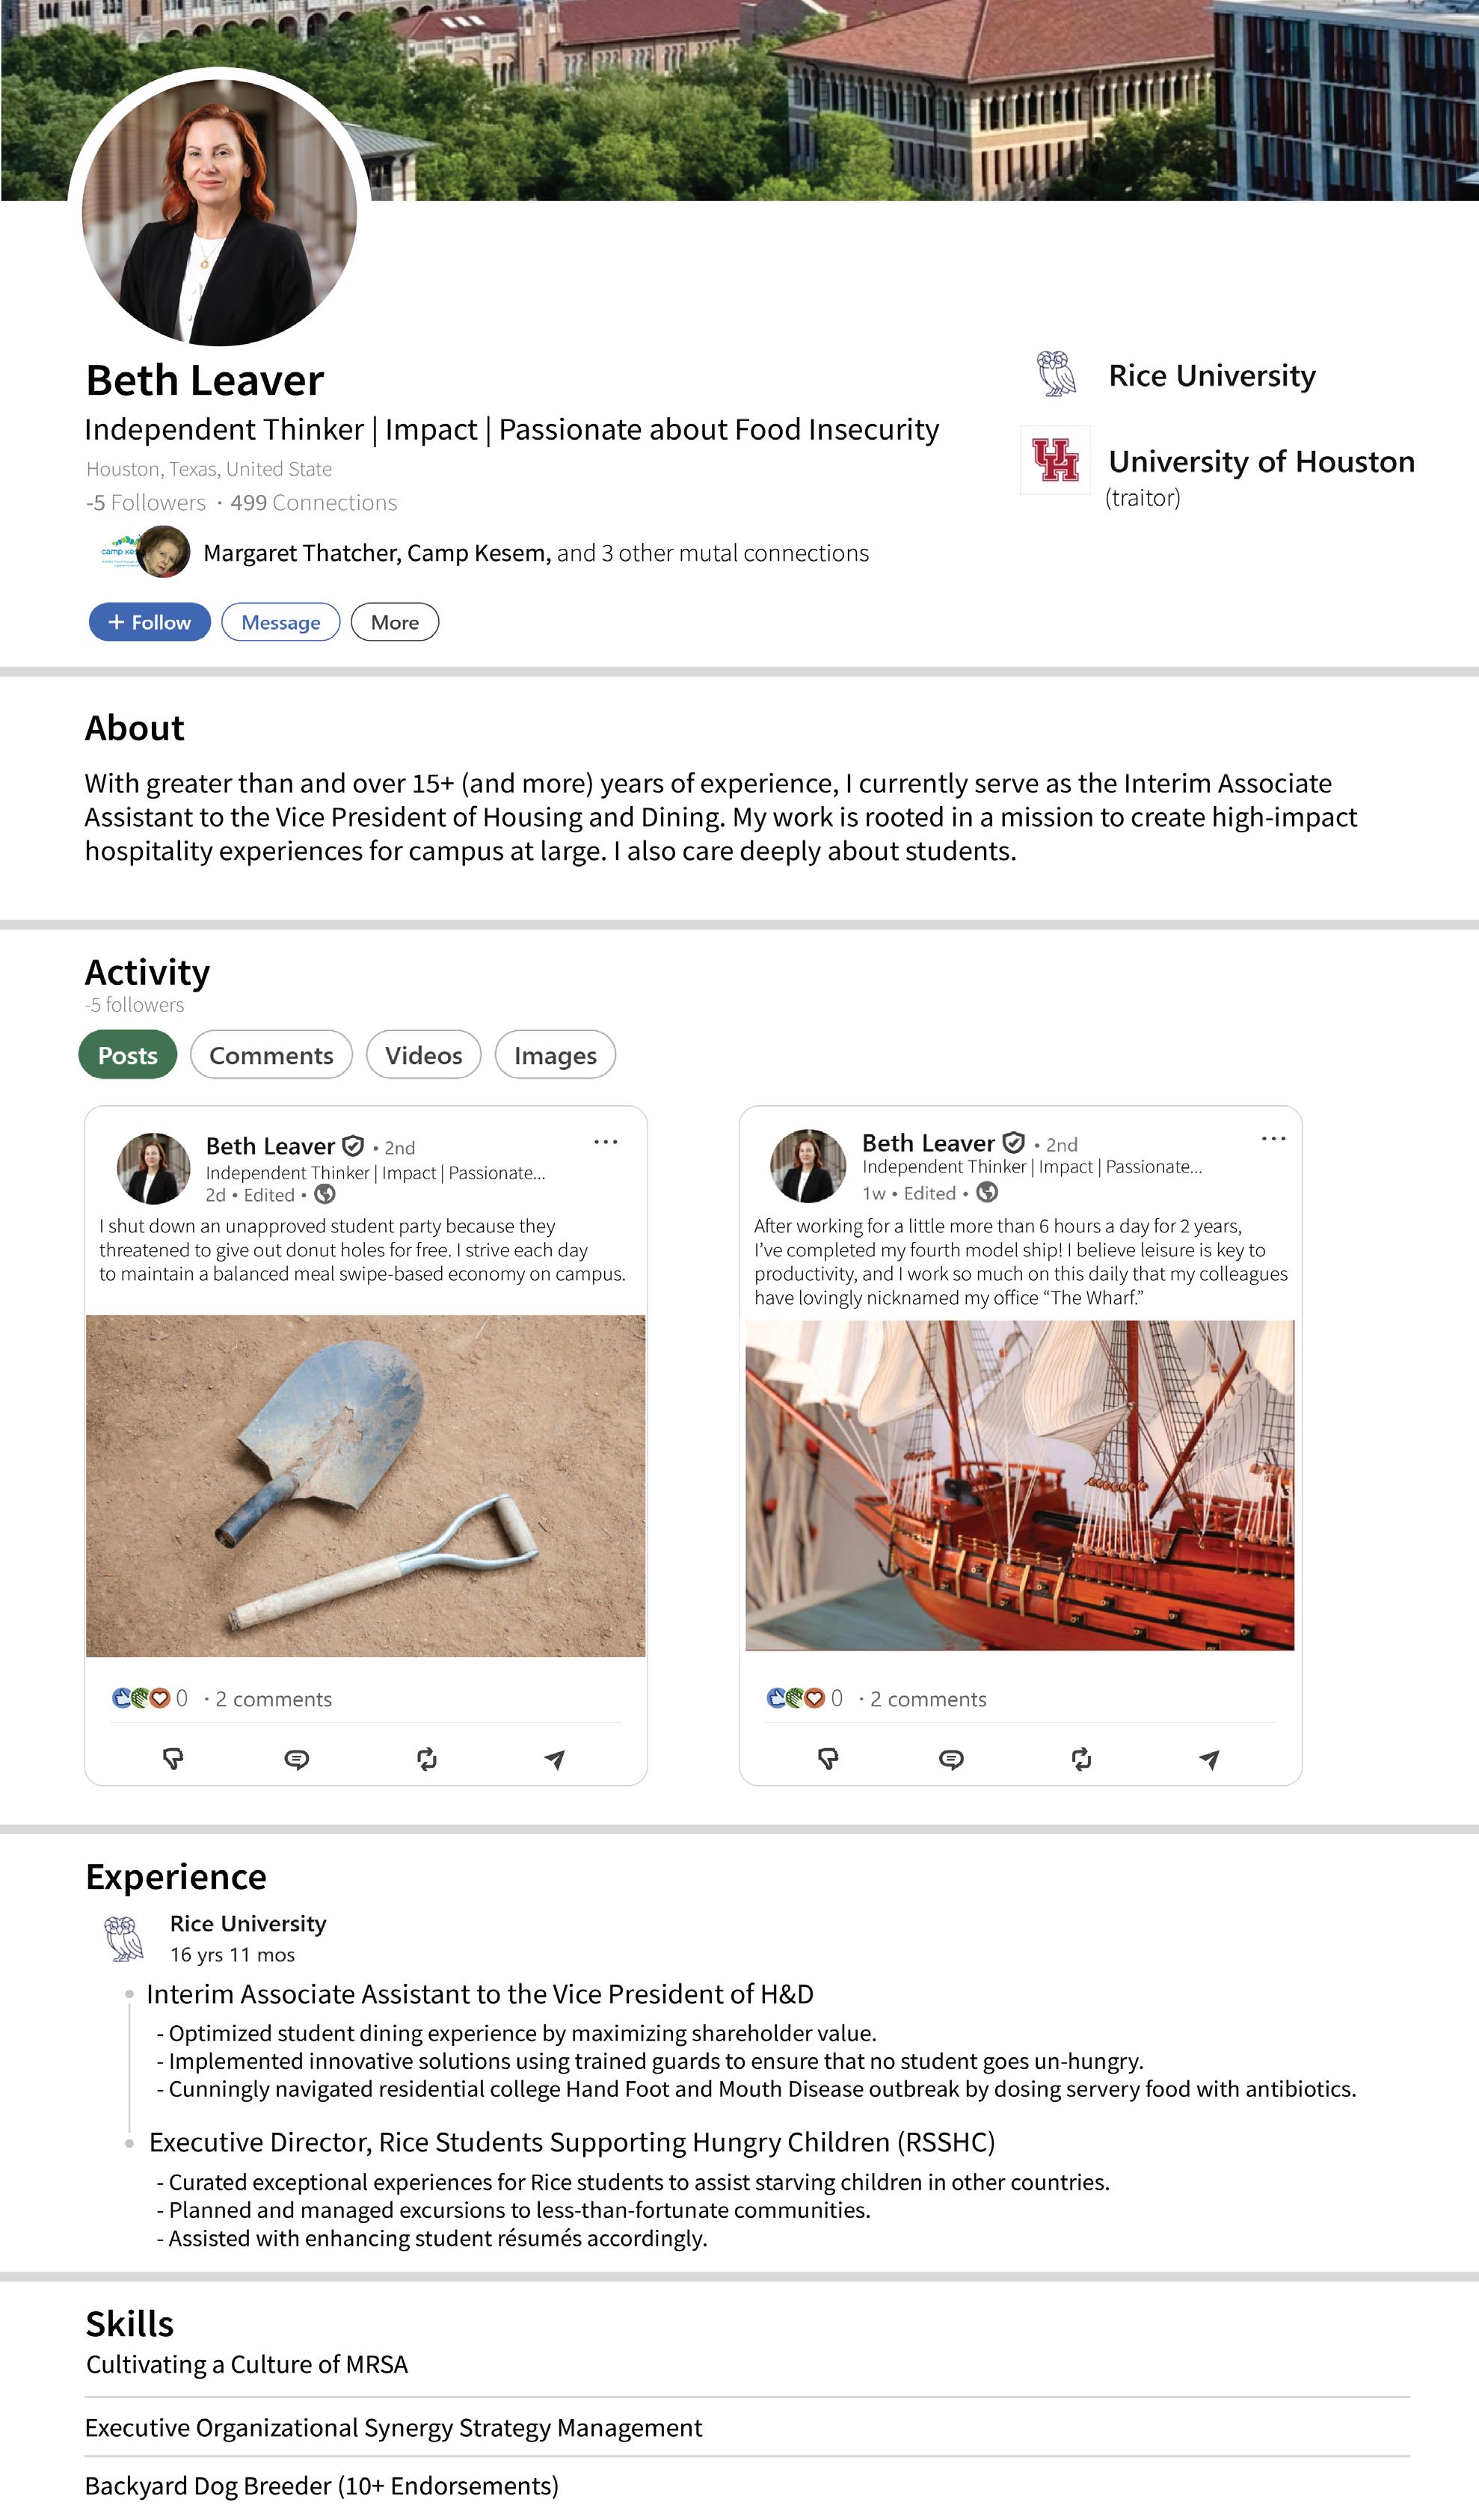This screenshot has height=2520, width=1479.
Task: Repost the model ship post
Action: [1081, 1759]
